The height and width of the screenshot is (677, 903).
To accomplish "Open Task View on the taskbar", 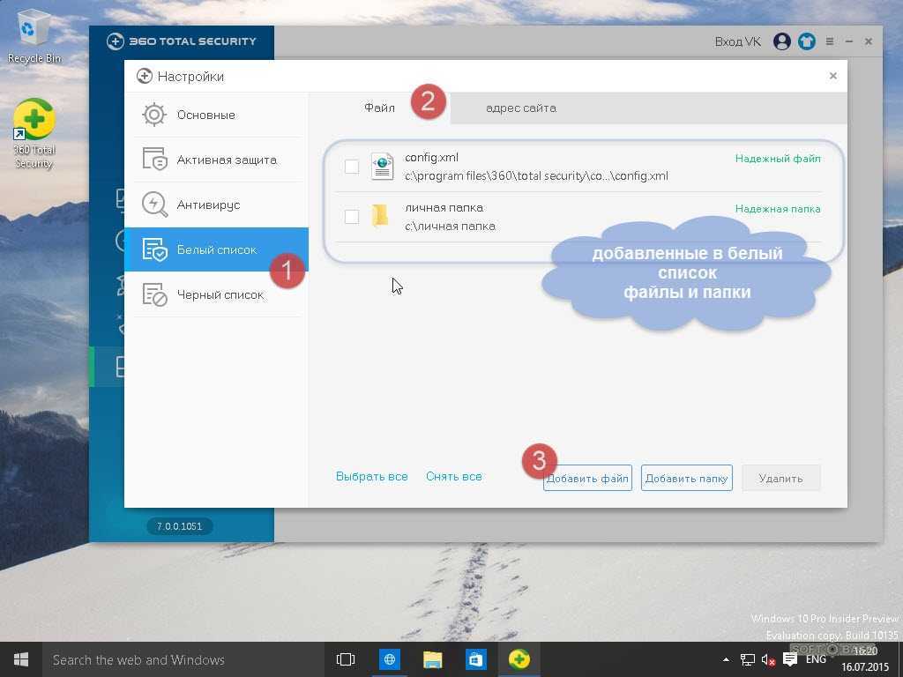I will (x=346, y=659).
